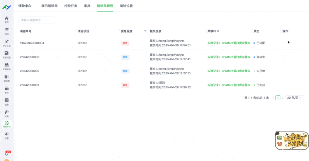Expand actions menu for 25042900001 row

tap(284, 85)
